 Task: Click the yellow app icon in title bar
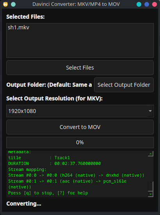(5, 4)
